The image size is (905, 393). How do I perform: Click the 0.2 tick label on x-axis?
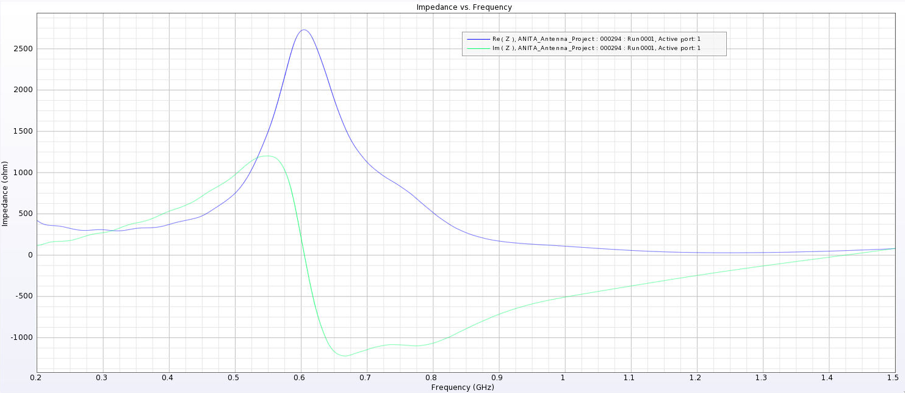tap(37, 378)
